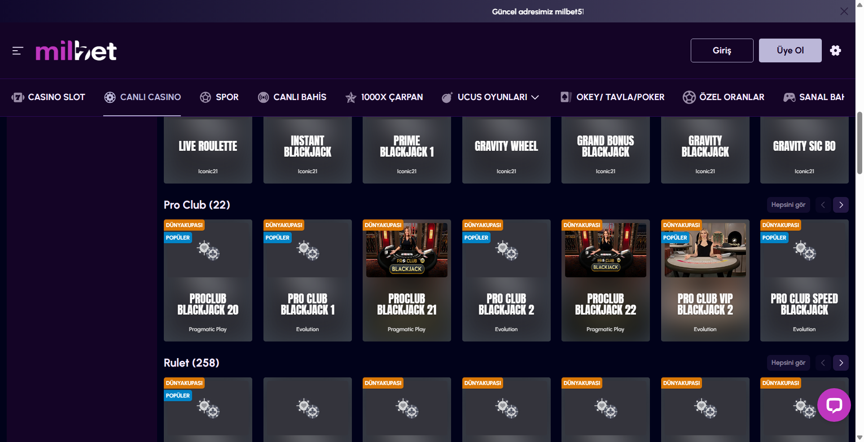This screenshot has height=442, width=864.
Task: Open the Instant Blackjack game card
Action: 307,150
